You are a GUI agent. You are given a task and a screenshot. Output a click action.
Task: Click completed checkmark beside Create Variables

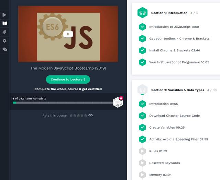point(142,128)
